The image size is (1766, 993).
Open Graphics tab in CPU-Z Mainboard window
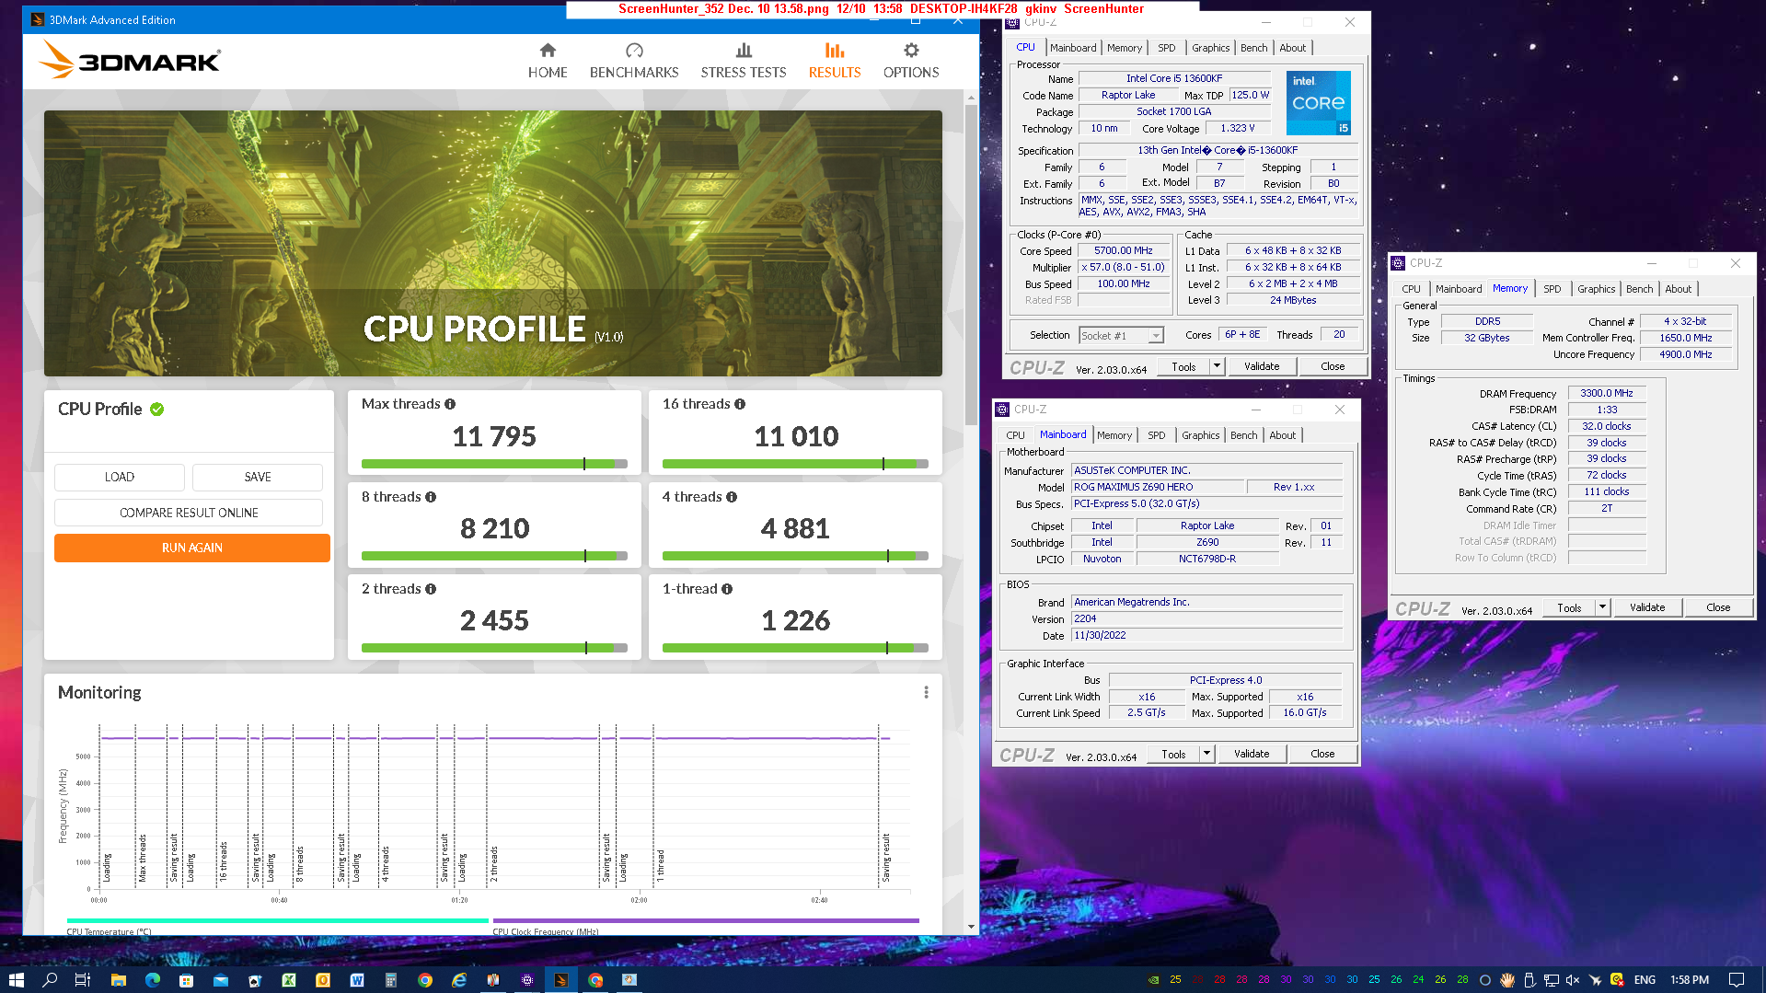pyautogui.click(x=1200, y=435)
